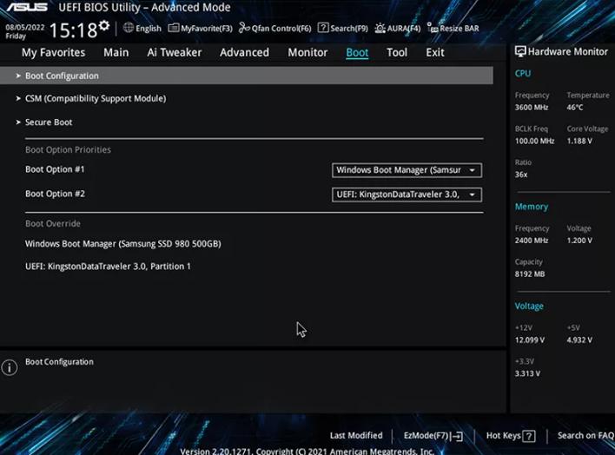Click +5V value 4.932 V
The image size is (615, 455).
click(579, 340)
